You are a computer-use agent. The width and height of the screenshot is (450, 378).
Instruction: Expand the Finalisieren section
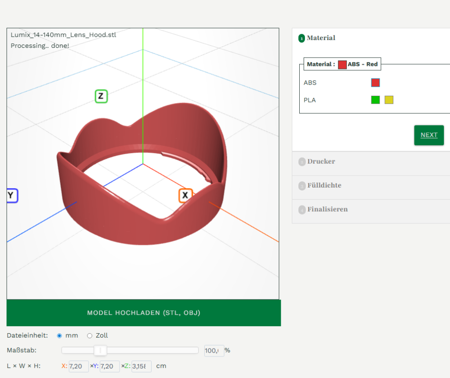pos(327,209)
